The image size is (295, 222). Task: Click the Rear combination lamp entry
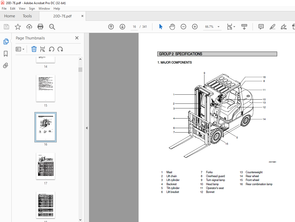coord(259,184)
